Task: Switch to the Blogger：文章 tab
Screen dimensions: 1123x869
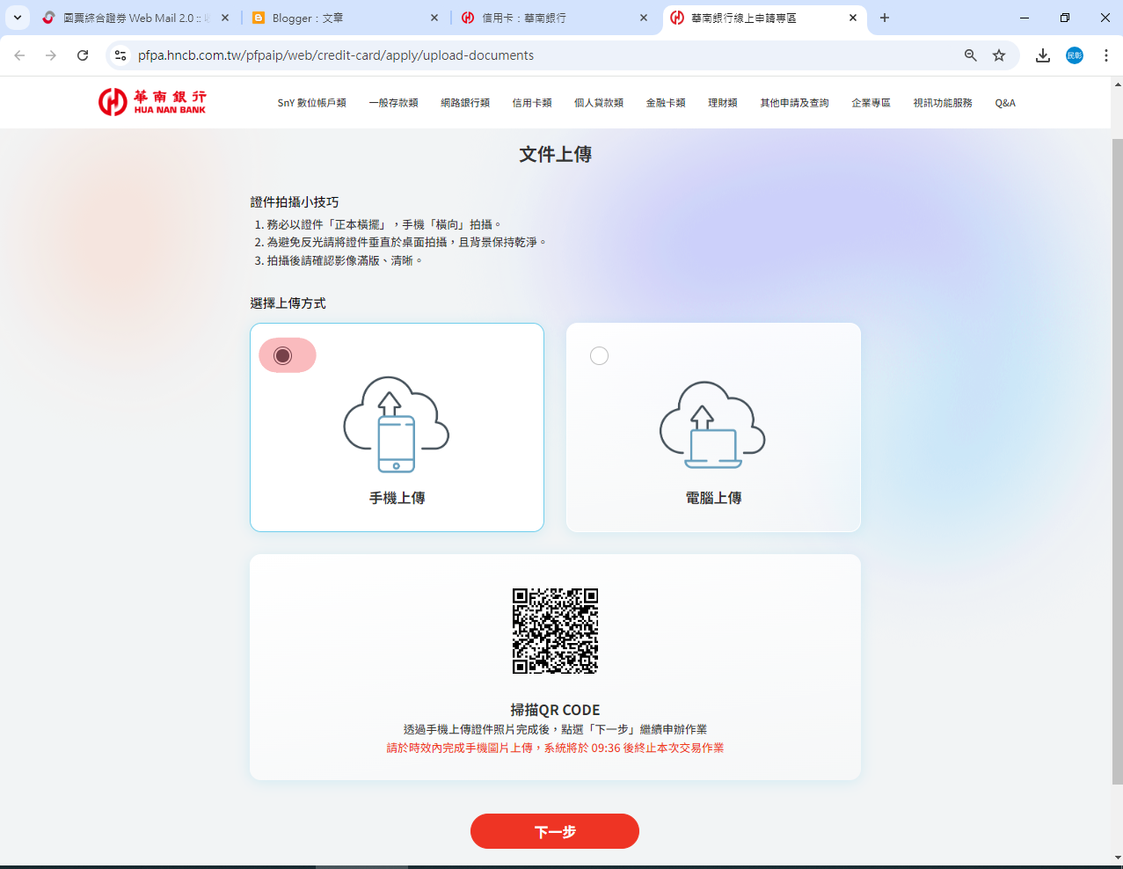Action: (346, 18)
